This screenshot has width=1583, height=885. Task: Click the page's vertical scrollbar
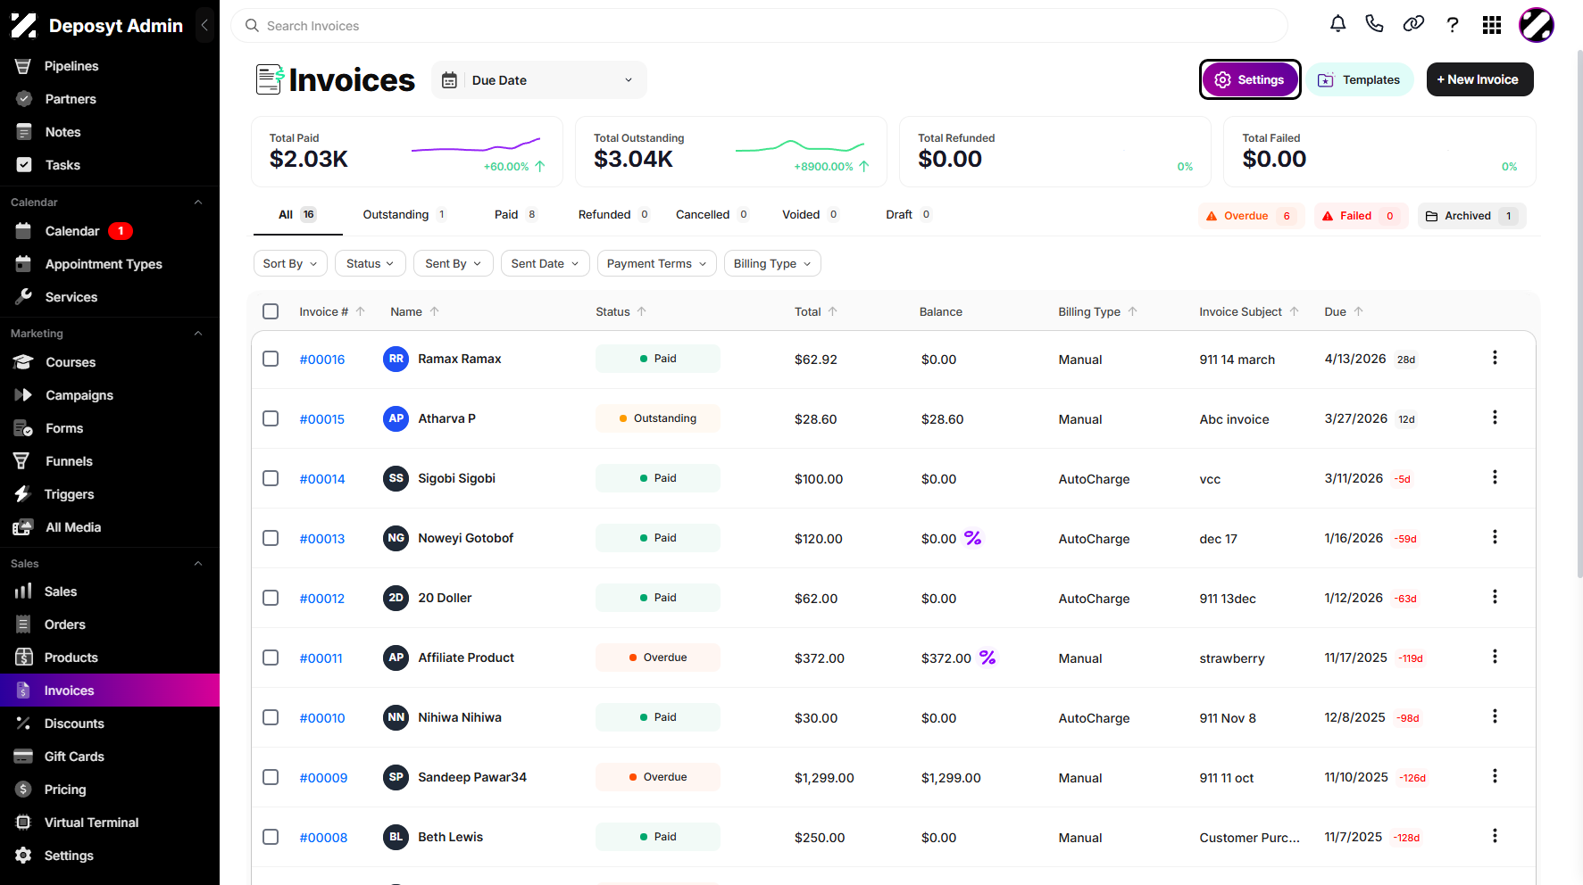tap(1579, 312)
